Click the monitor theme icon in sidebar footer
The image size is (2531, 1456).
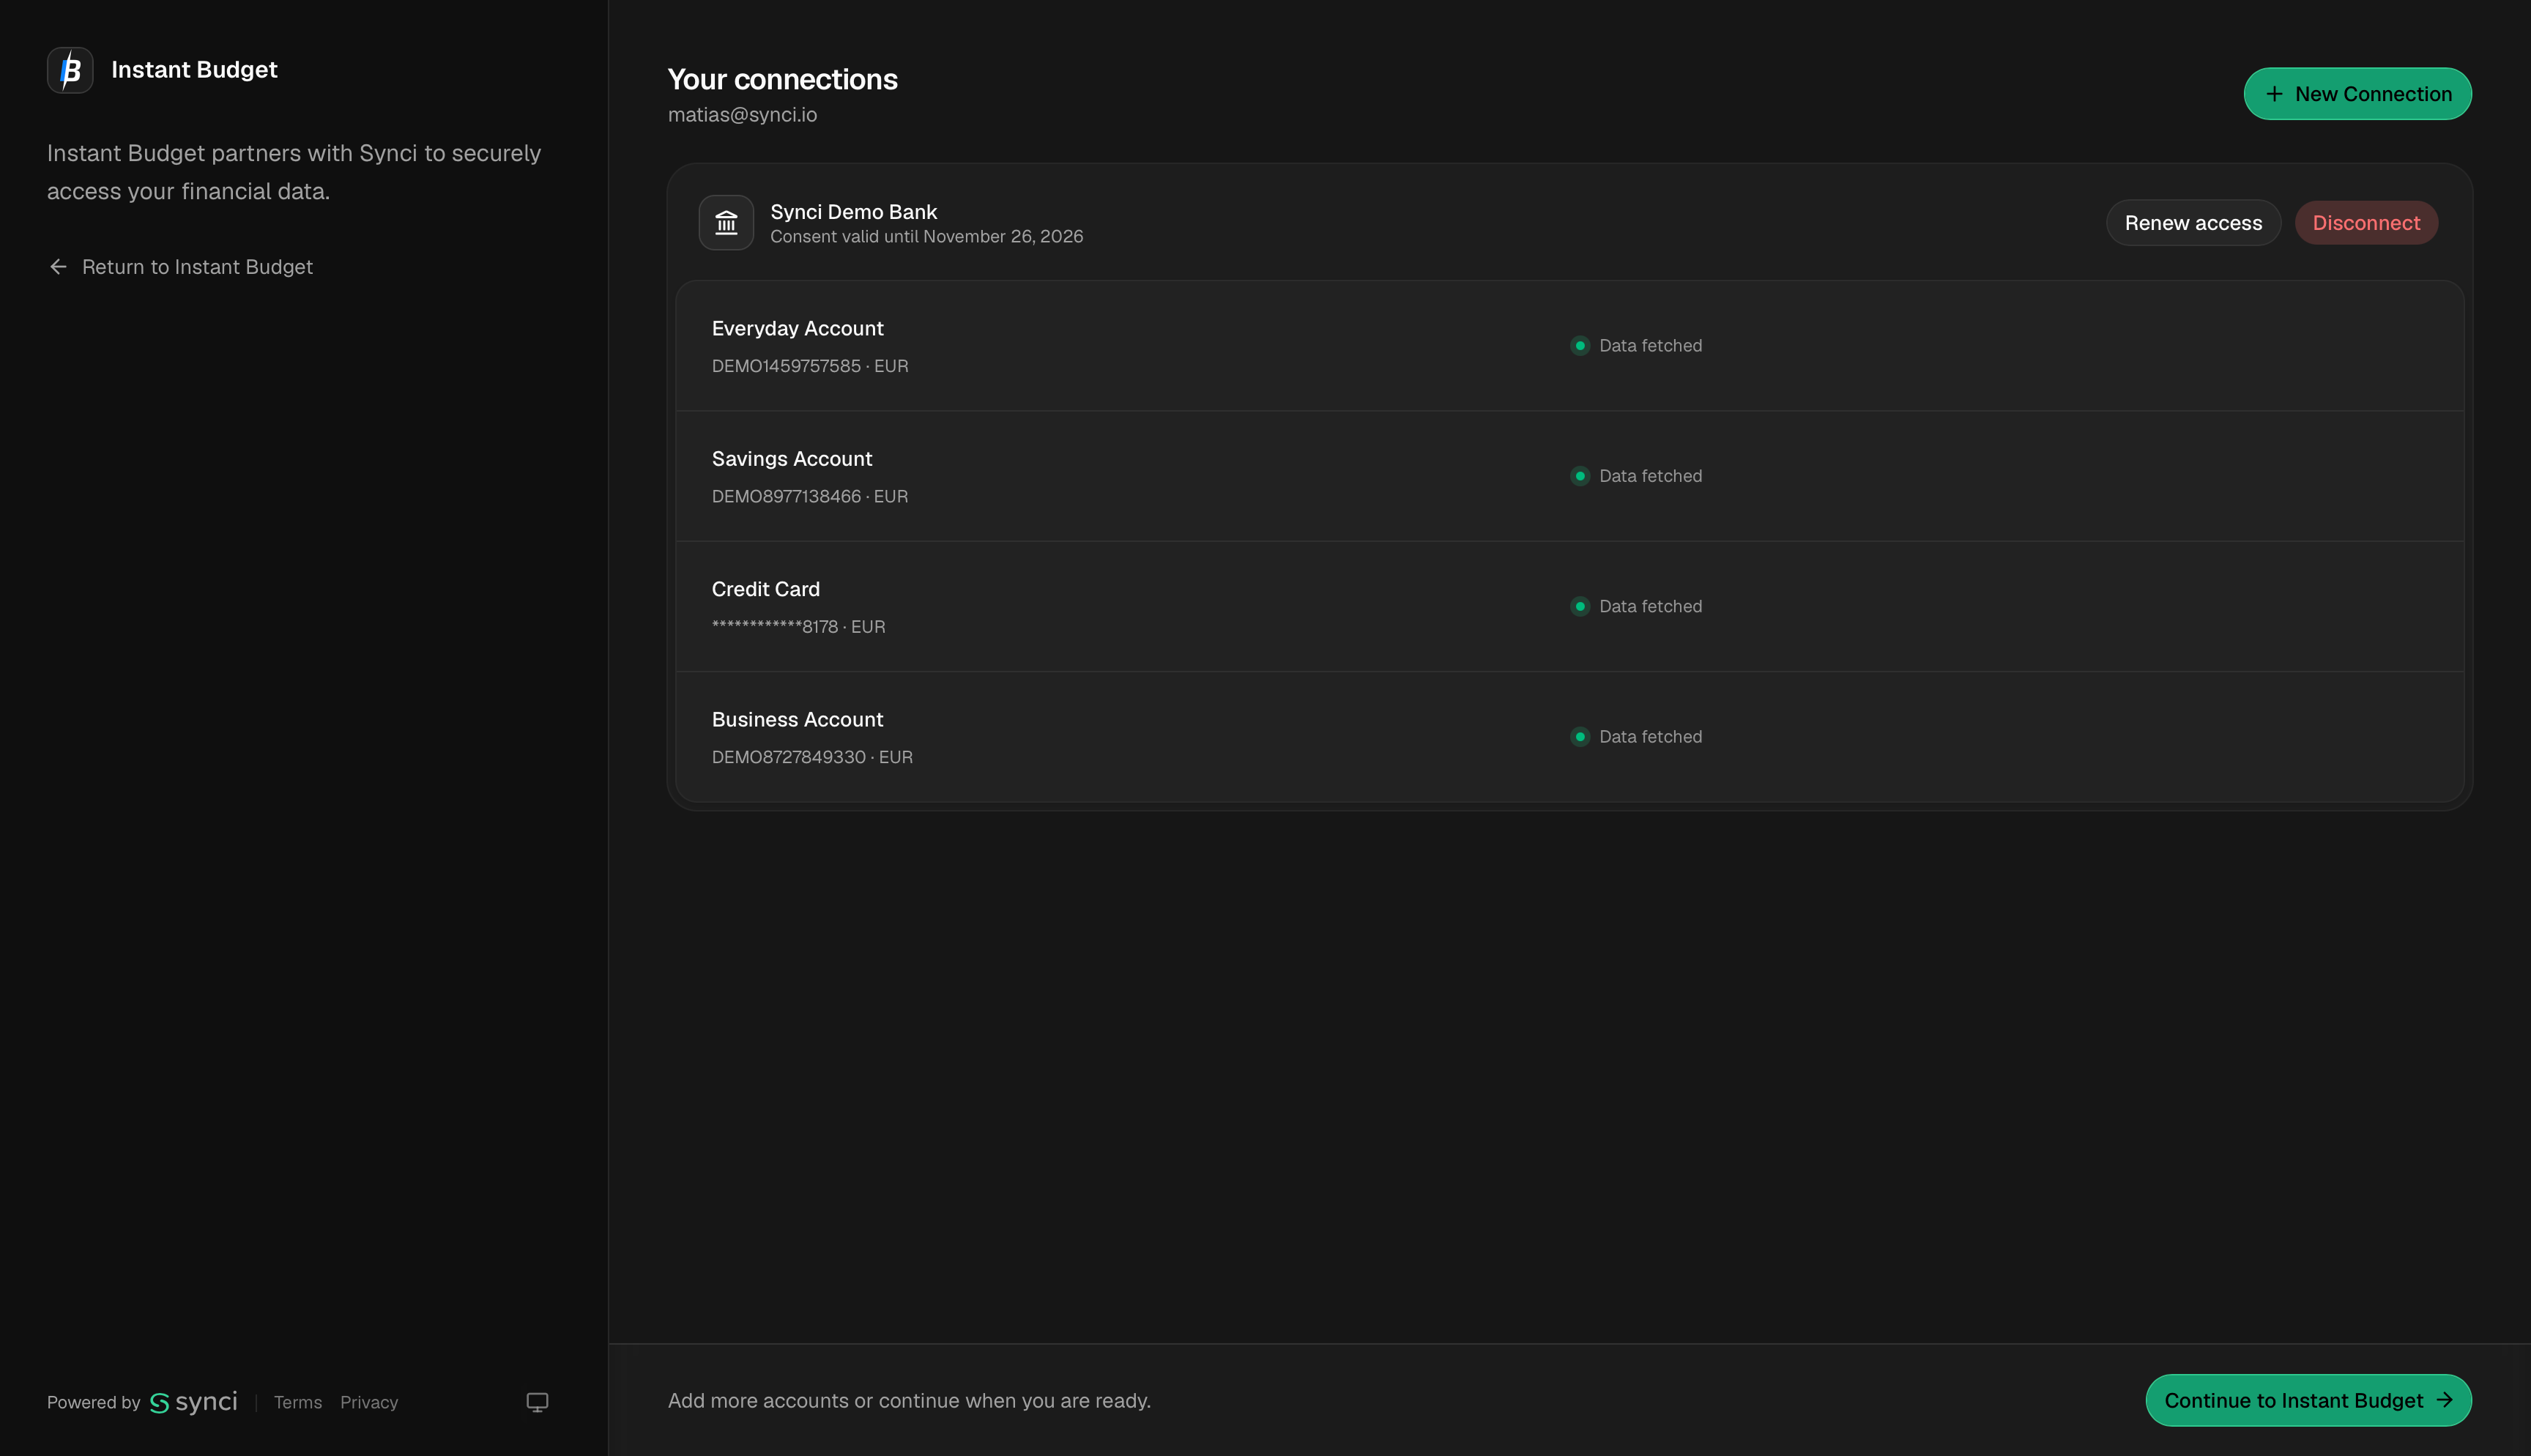point(537,1402)
